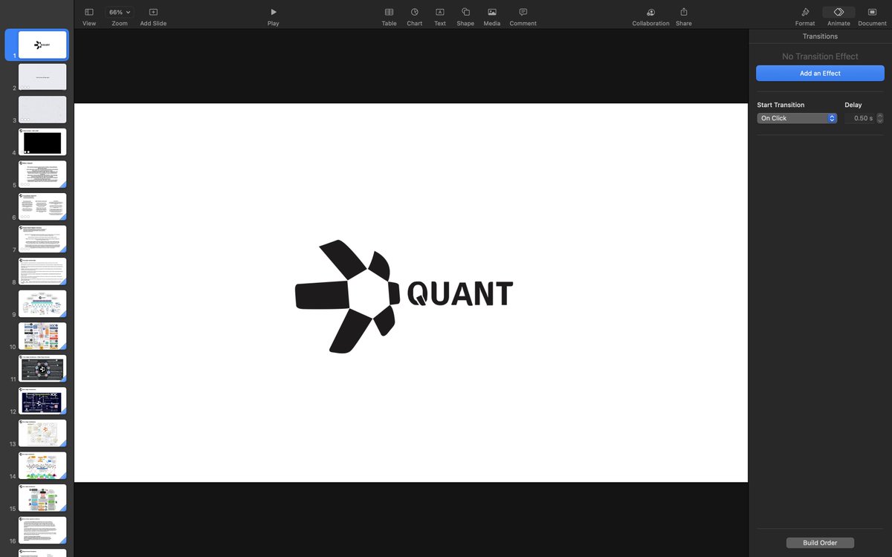Open Collaboration options
The width and height of the screenshot is (892, 557).
click(x=650, y=12)
